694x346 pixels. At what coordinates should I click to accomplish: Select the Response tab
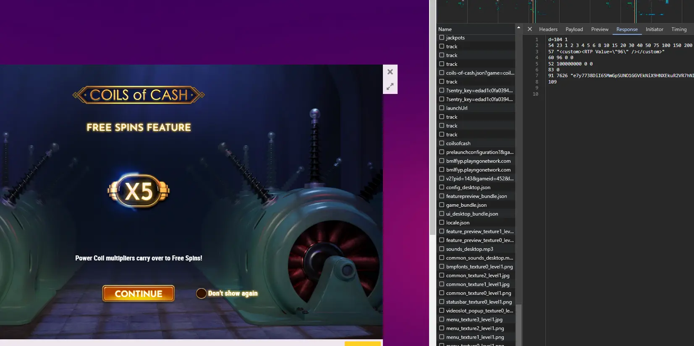pyautogui.click(x=627, y=29)
